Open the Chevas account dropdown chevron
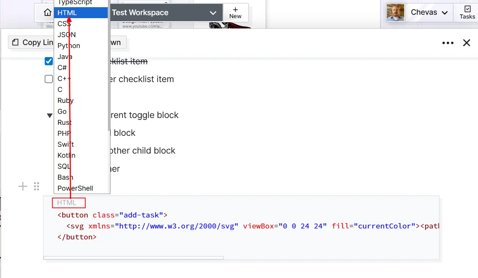The height and width of the screenshot is (278, 478). (x=444, y=12)
